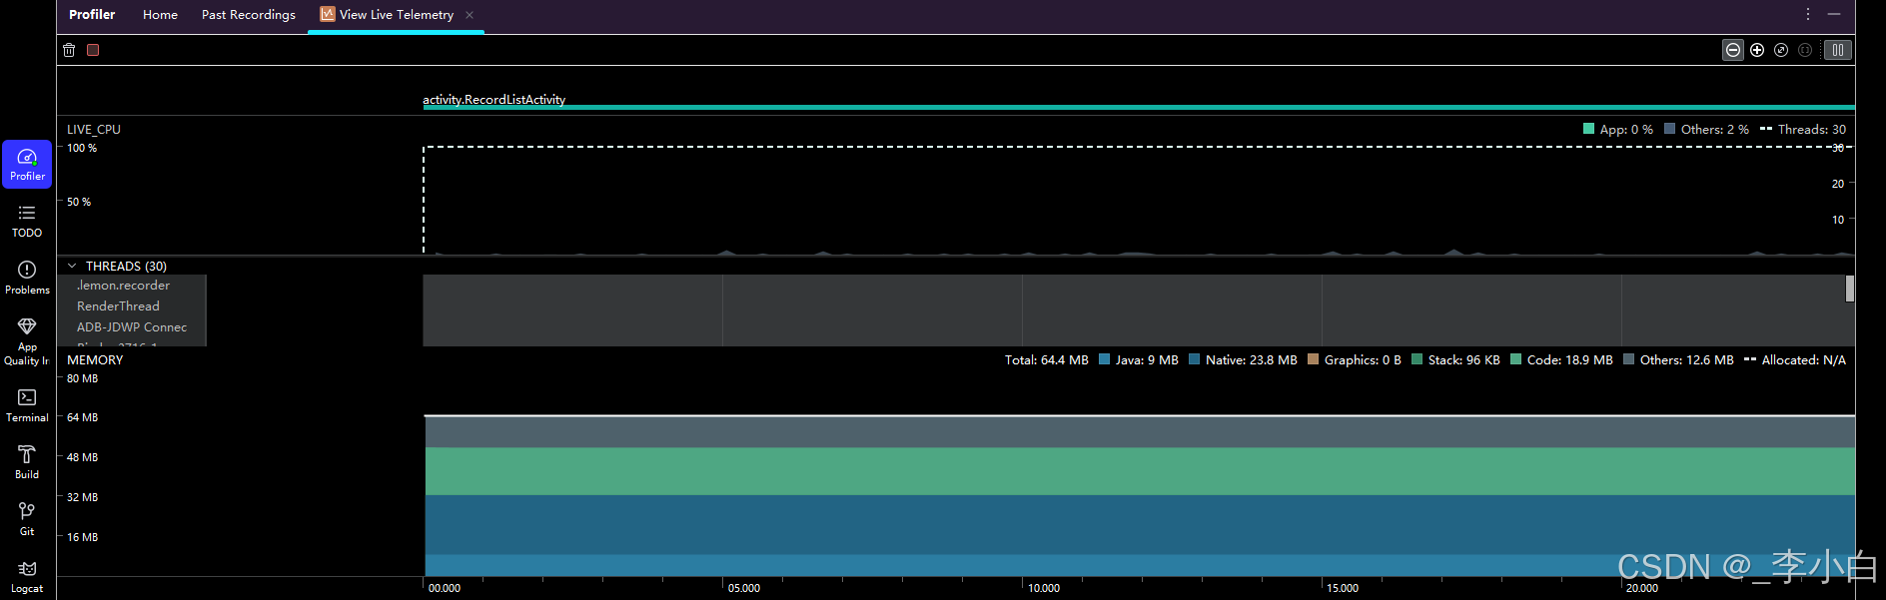
Task: Open the Profiler tool window
Action: point(27,164)
